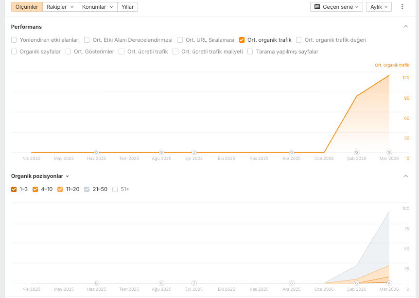This screenshot has width=419, height=298.
Task: Enable the 51+ positions checkbox
Action: coord(115,189)
